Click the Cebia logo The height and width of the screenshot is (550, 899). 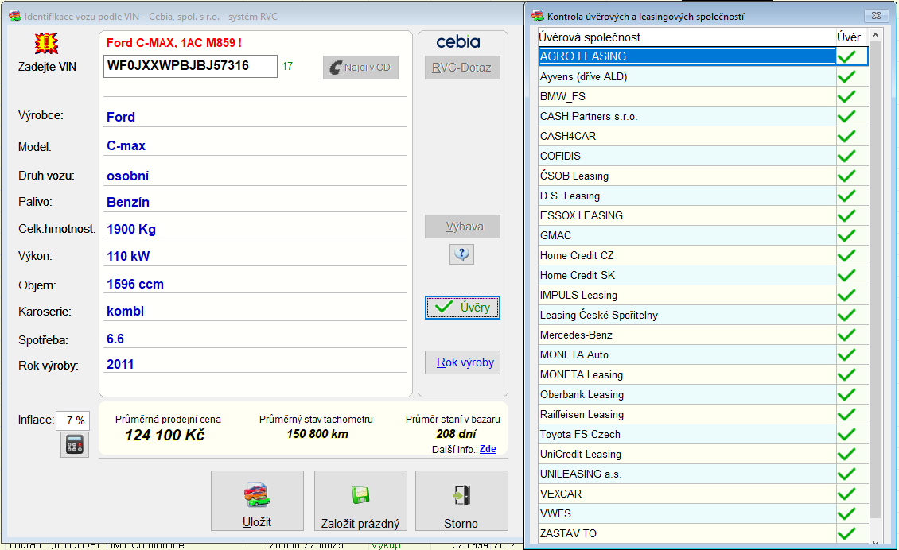click(458, 42)
